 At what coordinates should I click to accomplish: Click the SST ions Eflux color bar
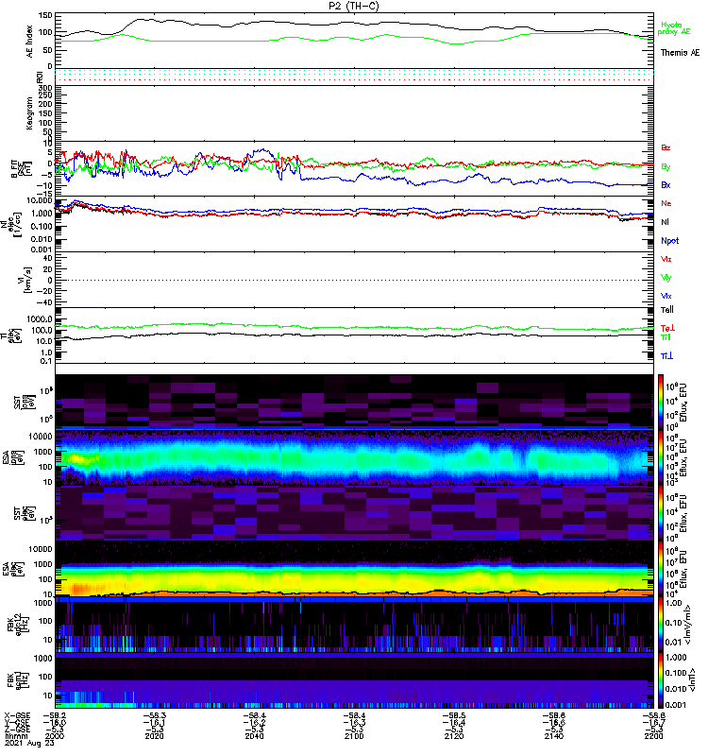[x=661, y=401]
